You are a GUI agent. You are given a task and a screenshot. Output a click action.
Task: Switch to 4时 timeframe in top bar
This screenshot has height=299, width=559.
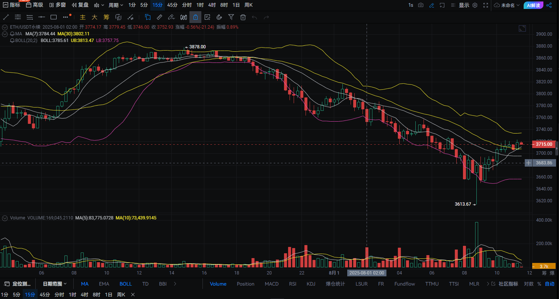pyautogui.click(x=212, y=5)
